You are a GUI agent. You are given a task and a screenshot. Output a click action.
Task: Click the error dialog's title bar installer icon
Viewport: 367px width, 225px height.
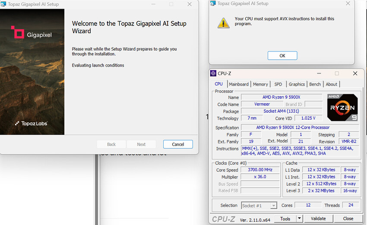pyautogui.click(x=213, y=3)
